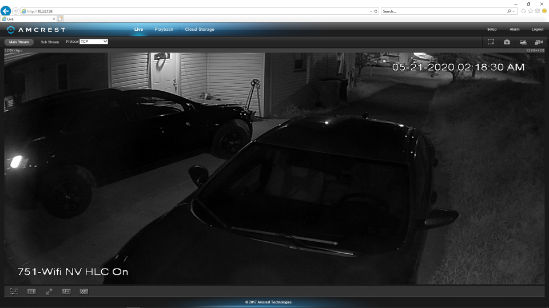Click the 2017 Amcrest Technologies footer text
This screenshot has height=308, width=549.
tap(269, 302)
